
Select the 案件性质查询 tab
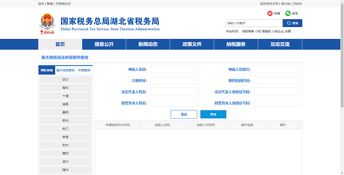[x=66, y=70]
